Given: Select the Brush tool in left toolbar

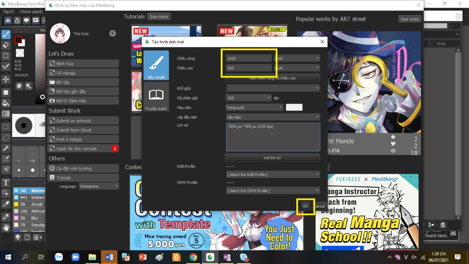Looking at the screenshot, I should pyautogui.click(x=5, y=34).
